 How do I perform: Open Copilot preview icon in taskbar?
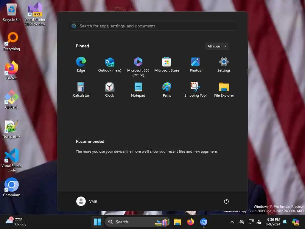(295, 222)
